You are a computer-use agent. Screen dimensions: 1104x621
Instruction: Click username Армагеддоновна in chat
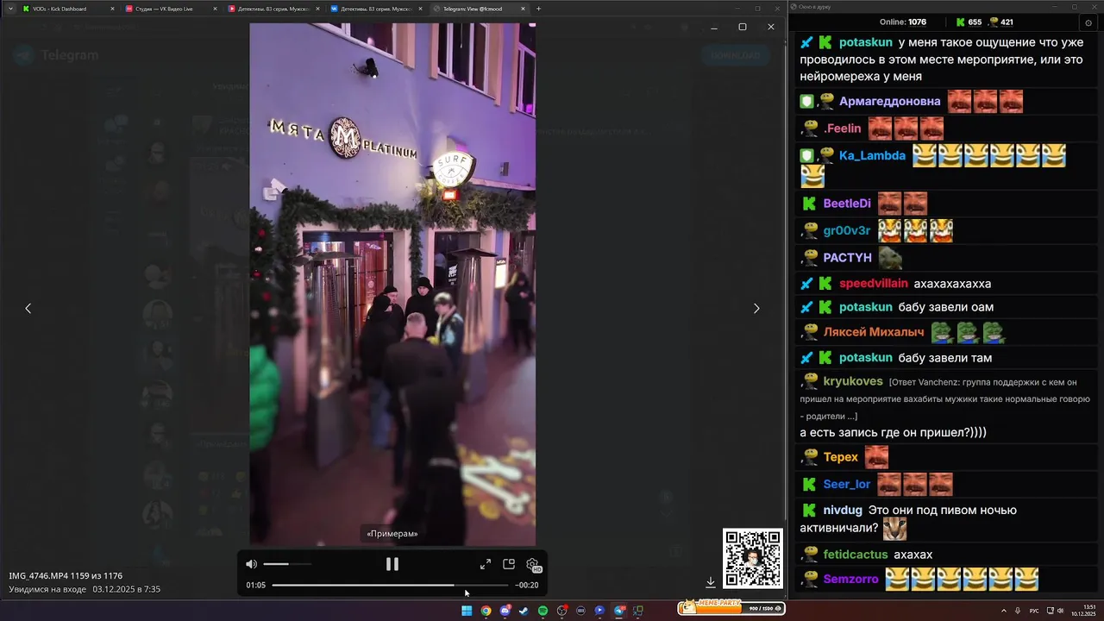click(x=889, y=102)
